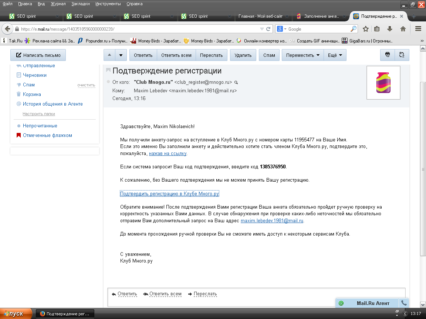Click the нажав на ссылку link
Viewport: 426px width, 319px height.
pos(168,154)
